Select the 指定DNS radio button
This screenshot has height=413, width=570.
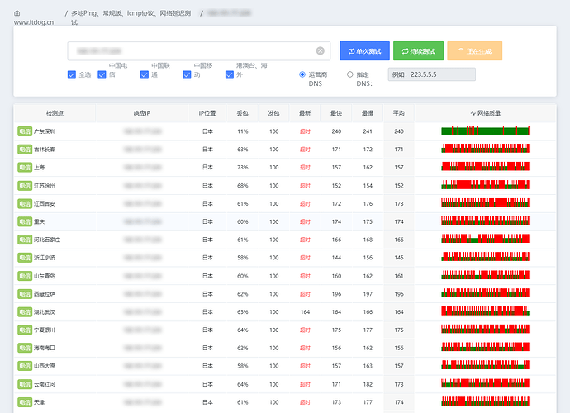pyautogui.click(x=349, y=74)
